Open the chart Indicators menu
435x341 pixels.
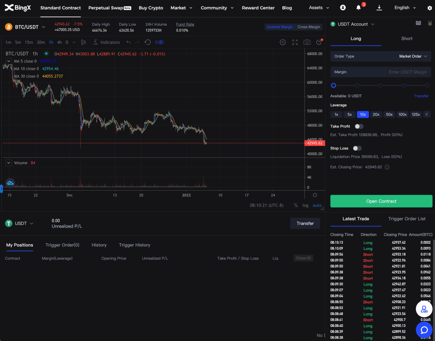(x=106, y=42)
